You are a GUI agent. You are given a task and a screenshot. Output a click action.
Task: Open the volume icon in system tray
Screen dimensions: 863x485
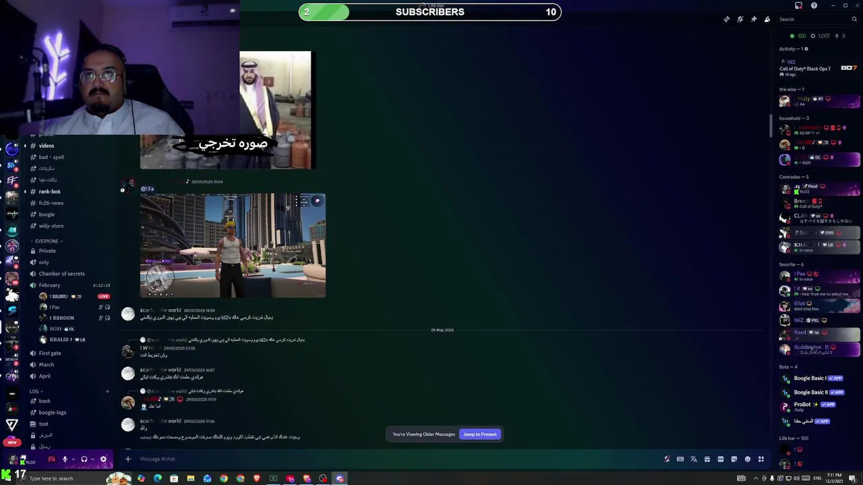click(798, 478)
